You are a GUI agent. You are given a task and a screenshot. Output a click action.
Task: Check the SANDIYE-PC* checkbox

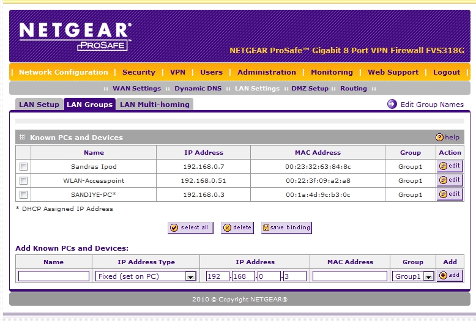click(23, 194)
